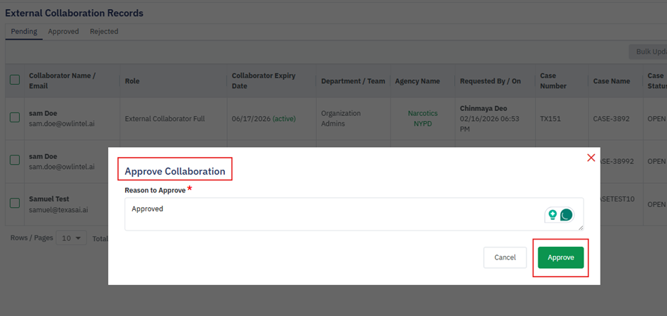The height and width of the screenshot is (316, 667).
Task: Click the Case Number column header
Action: click(553, 81)
